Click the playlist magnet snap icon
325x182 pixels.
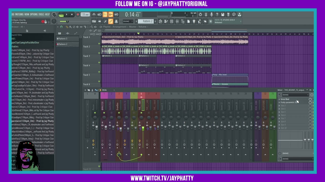pos(61,27)
